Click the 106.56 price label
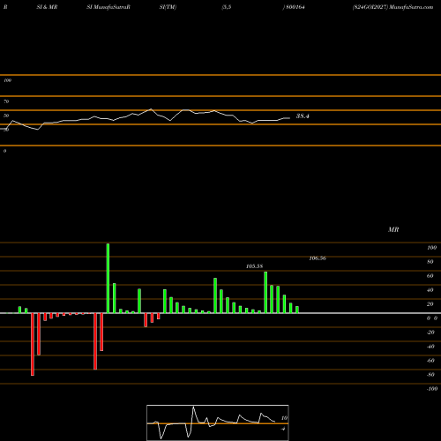The height and width of the screenshot is (441, 441). click(x=318, y=258)
